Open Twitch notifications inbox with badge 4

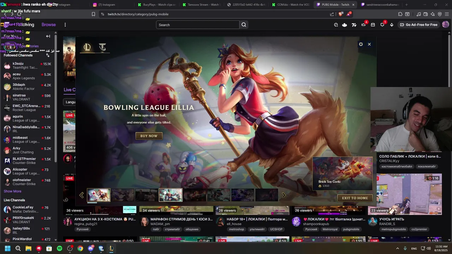(x=364, y=25)
